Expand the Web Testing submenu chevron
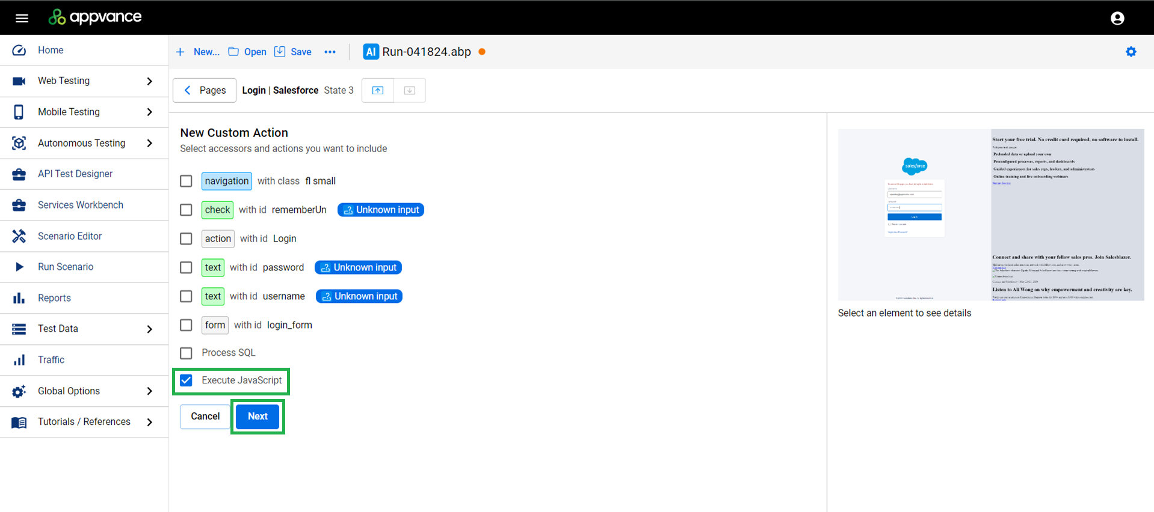 point(150,81)
